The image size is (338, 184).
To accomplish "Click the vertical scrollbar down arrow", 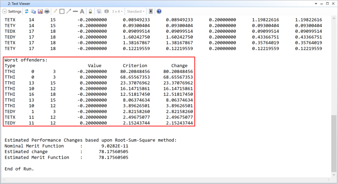I will coord(334,175).
